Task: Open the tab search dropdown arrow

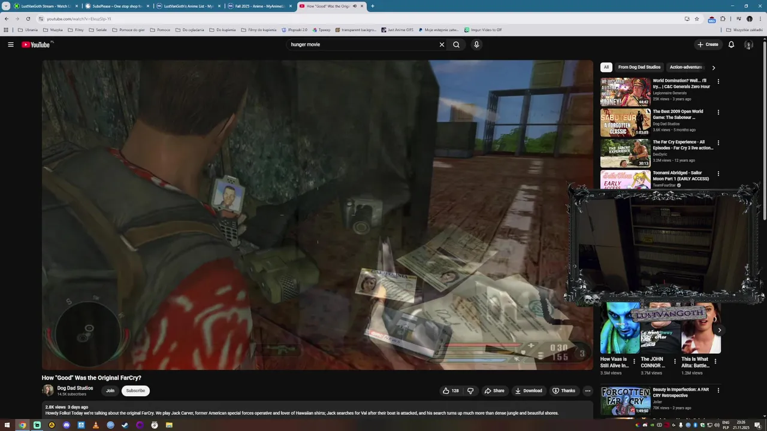Action: pyautogui.click(x=6, y=6)
